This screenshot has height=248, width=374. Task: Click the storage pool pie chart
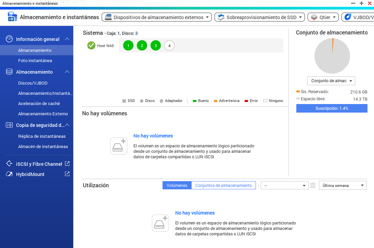(x=332, y=56)
